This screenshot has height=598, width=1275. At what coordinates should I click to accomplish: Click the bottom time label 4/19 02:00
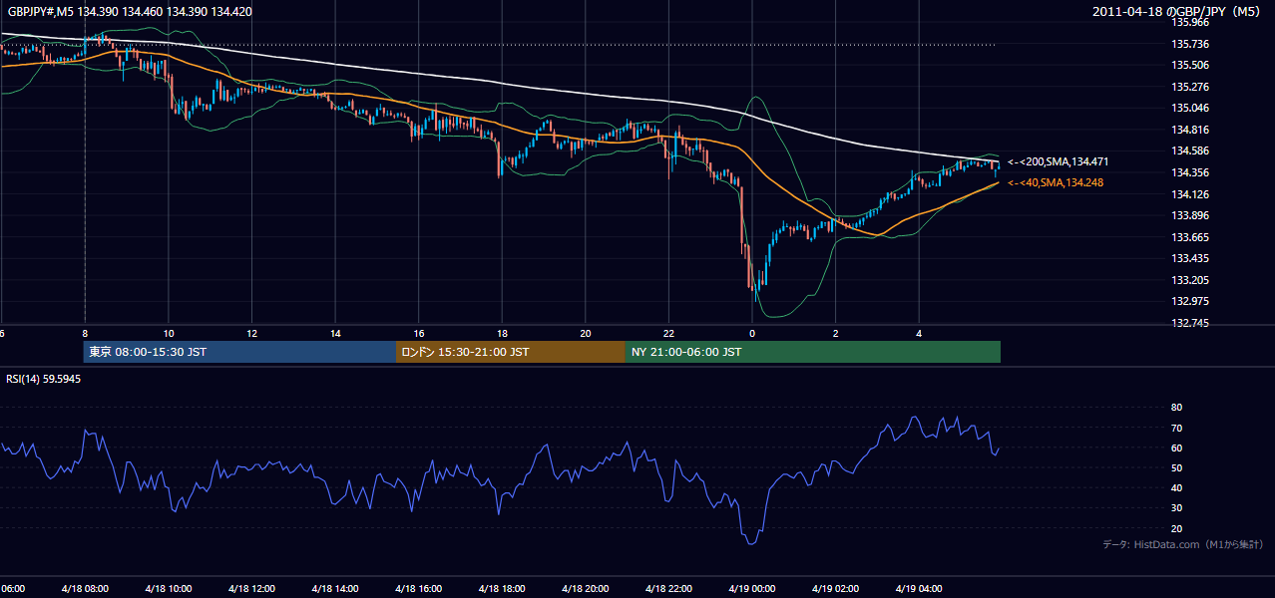pos(835,589)
